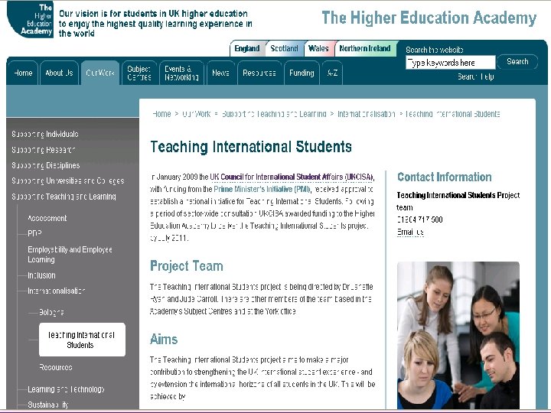The height and width of the screenshot is (413, 551).
Task: Open Supporting Research in sidebar
Action: (44, 150)
